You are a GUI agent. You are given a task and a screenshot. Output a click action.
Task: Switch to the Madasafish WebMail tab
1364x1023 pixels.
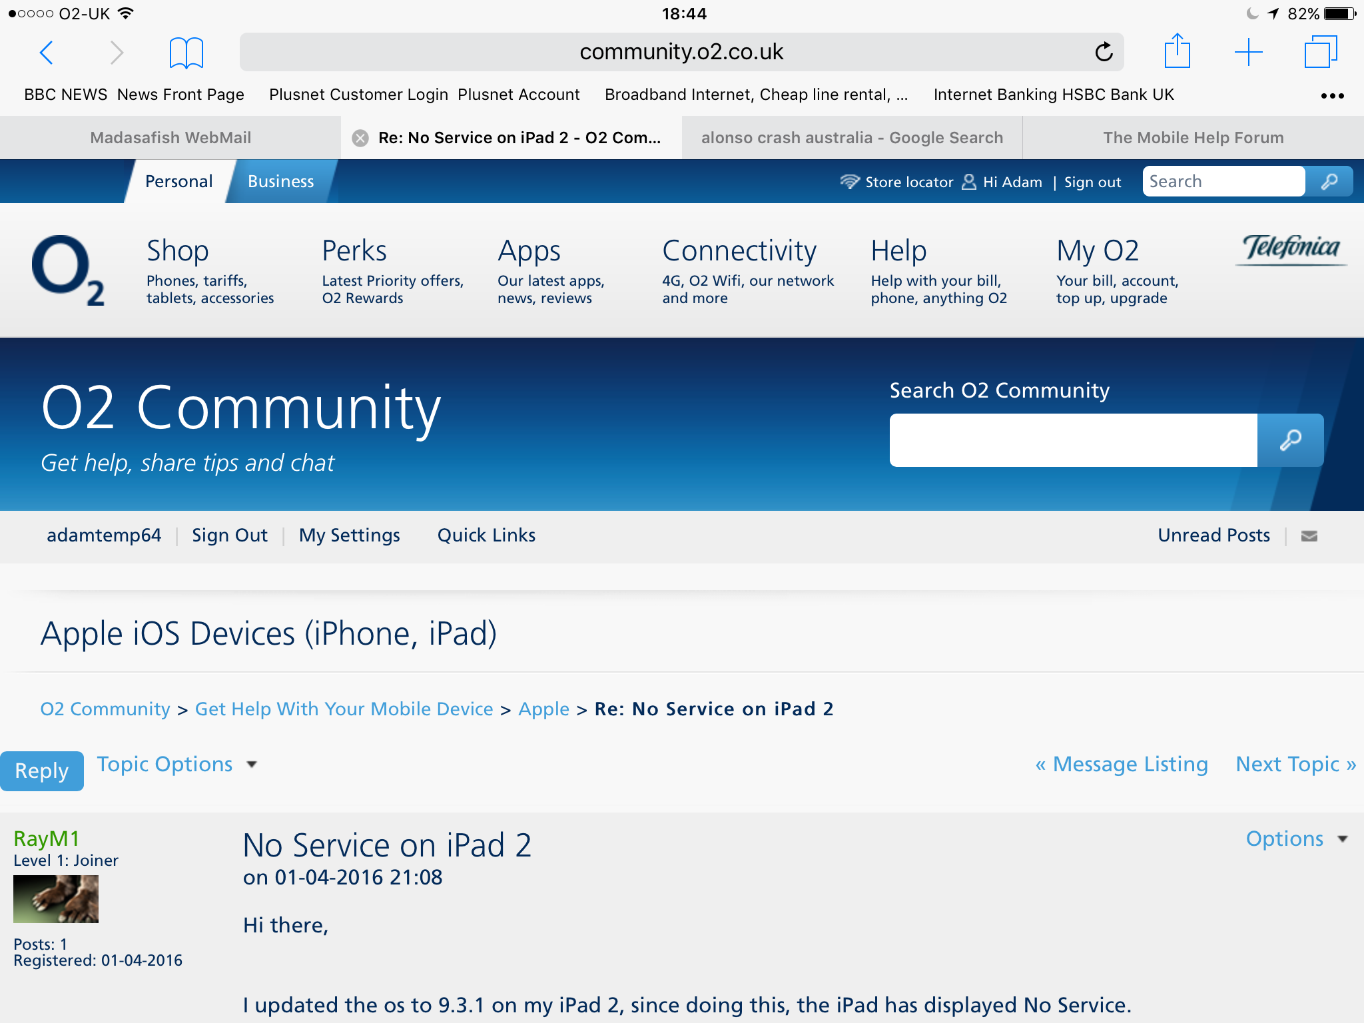pos(170,138)
